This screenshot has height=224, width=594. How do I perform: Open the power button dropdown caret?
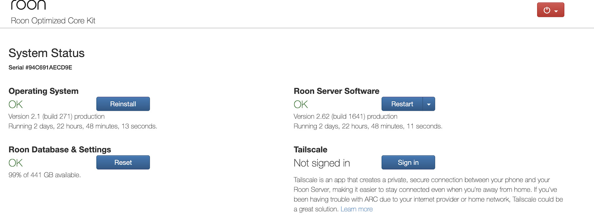point(556,11)
